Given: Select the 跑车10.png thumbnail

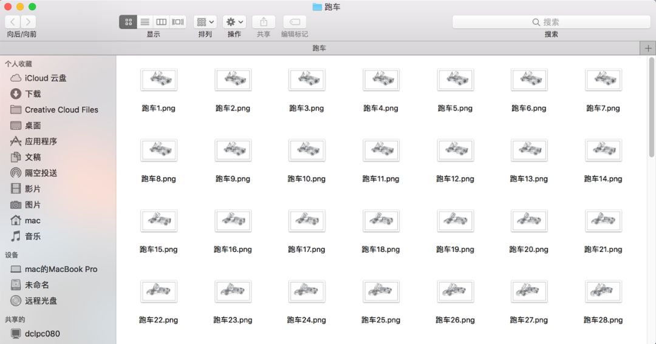Looking at the screenshot, I should 307,150.
